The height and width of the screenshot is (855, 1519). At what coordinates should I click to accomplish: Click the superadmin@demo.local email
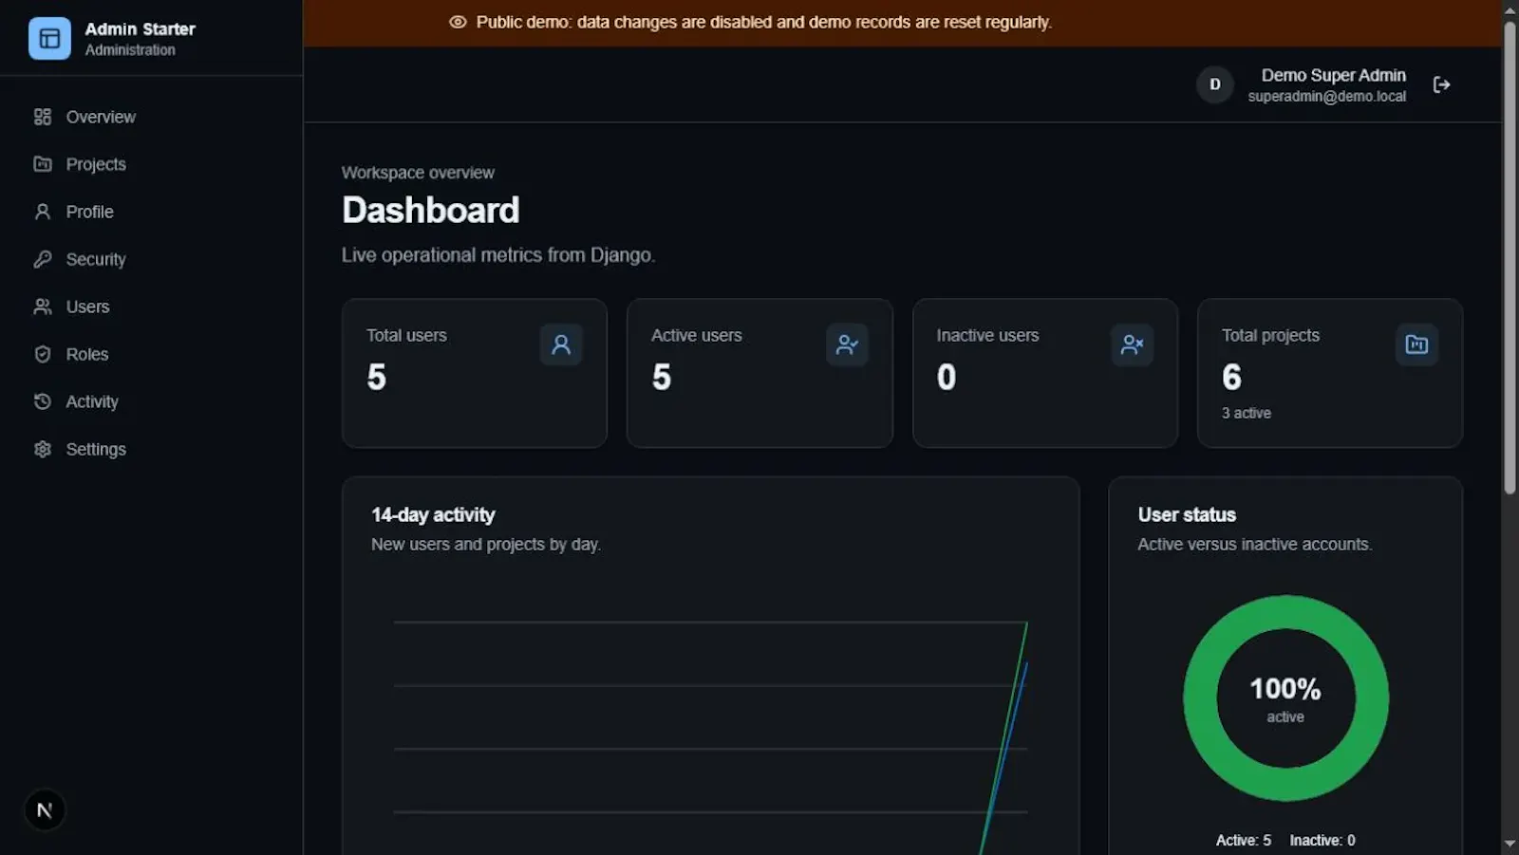(x=1326, y=97)
